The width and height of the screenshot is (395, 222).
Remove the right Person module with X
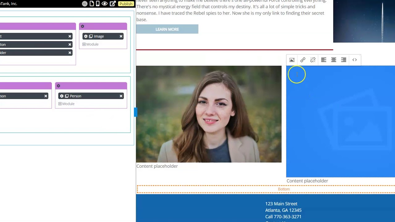point(121,96)
